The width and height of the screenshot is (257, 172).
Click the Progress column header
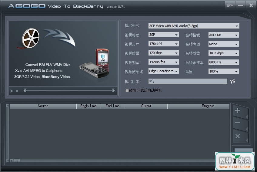[199, 106]
